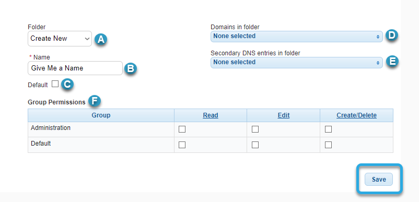
Task: Click the B marker beside Name field
Action: tap(131, 68)
